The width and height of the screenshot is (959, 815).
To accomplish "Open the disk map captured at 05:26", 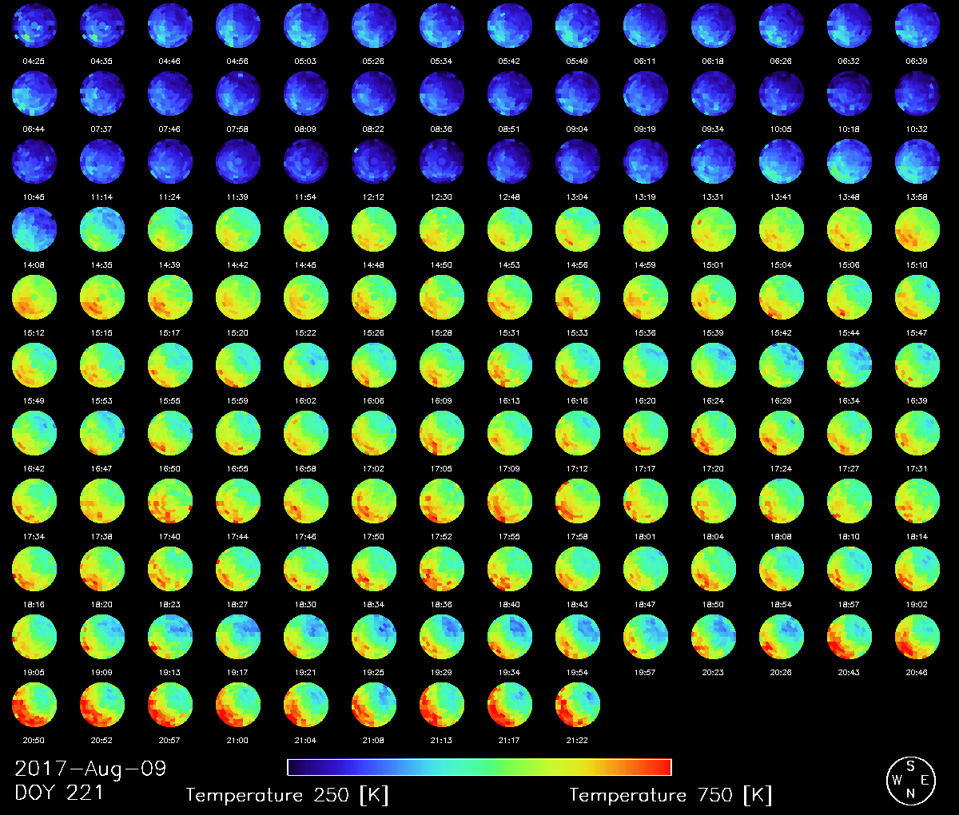I will point(374,26).
